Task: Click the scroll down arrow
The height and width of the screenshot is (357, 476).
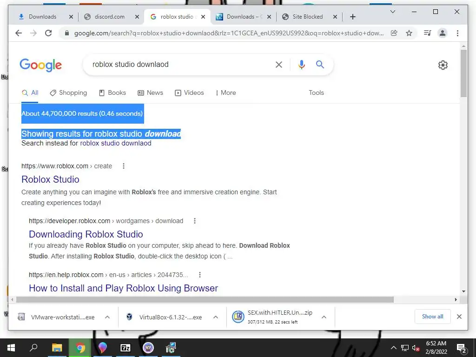Action: [x=463, y=291]
